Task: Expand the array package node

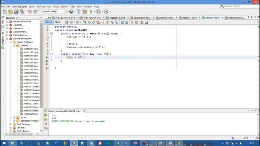Action: pyautogui.click(x=14, y=117)
